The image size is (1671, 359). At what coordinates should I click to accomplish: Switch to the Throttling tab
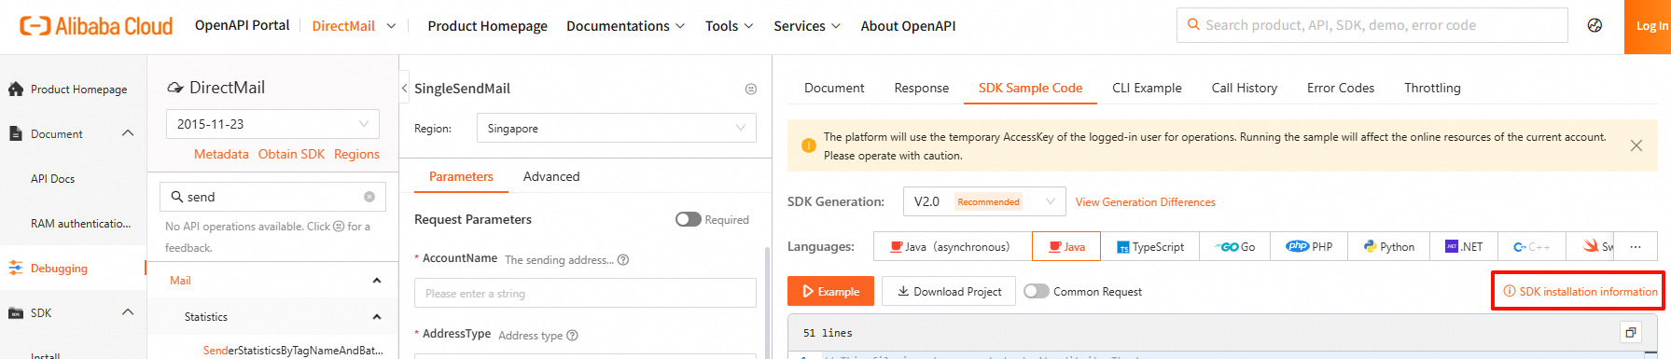(1432, 88)
